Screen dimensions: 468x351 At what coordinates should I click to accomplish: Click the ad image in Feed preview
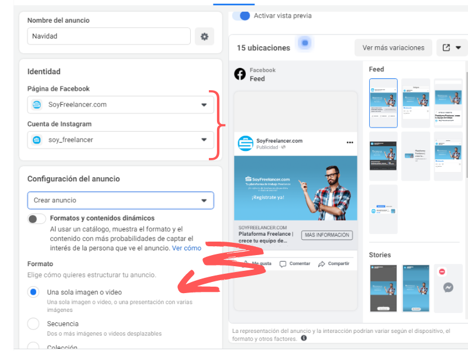[295, 188]
